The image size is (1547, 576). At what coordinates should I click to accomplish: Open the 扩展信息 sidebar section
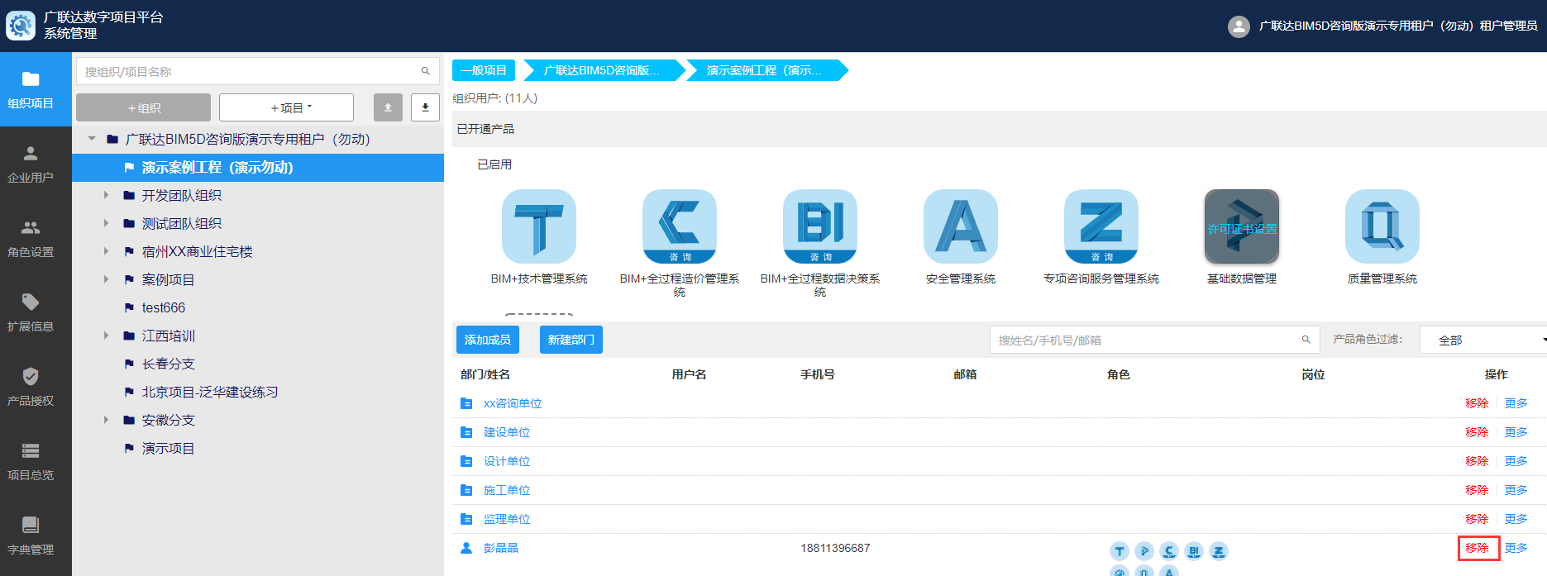click(x=31, y=312)
